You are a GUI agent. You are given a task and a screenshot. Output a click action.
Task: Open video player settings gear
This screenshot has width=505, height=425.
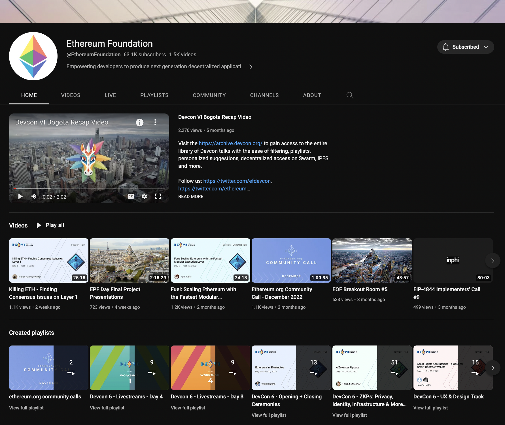[144, 196]
